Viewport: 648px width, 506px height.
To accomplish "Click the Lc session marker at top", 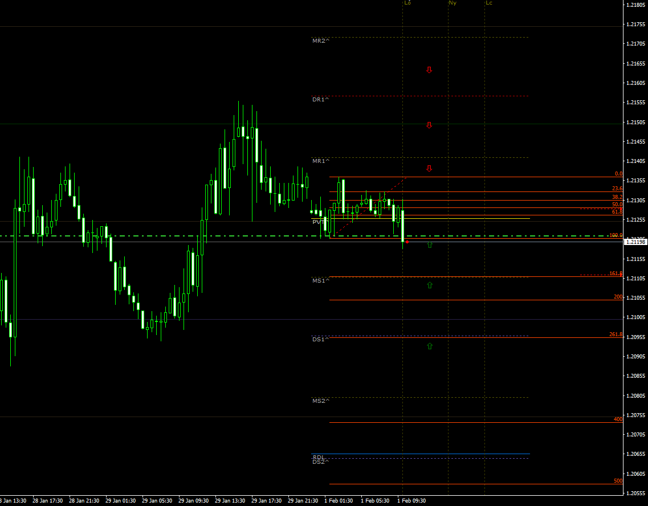I will click(488, 3).
